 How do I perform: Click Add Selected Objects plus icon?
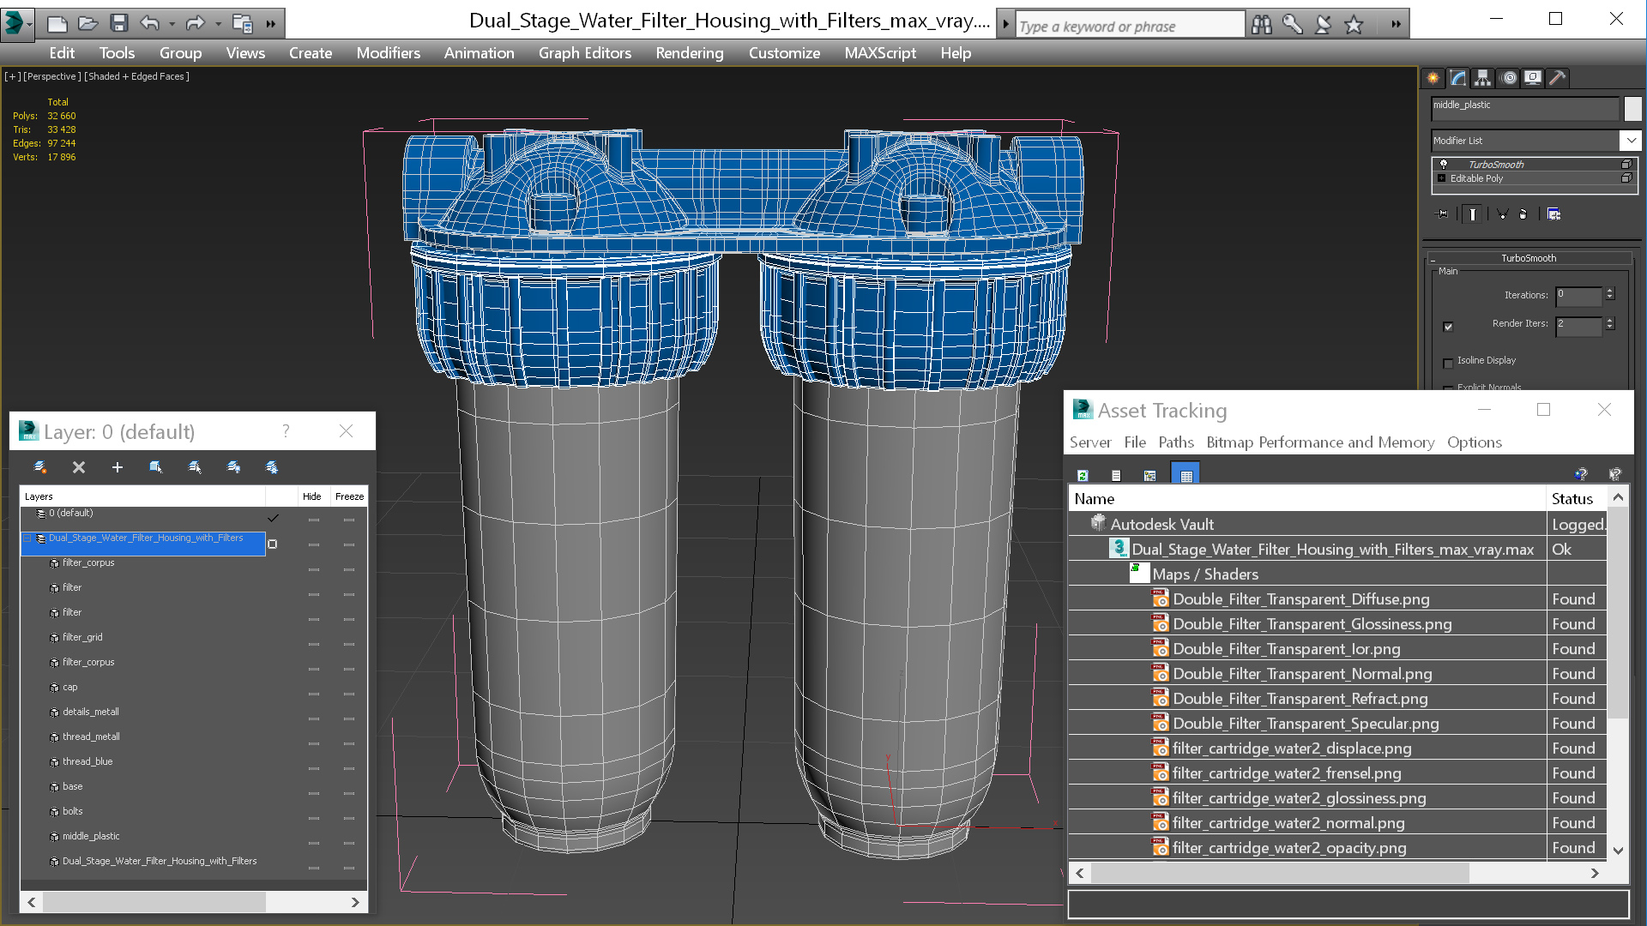pyautogui.click(x=118, y=467)
